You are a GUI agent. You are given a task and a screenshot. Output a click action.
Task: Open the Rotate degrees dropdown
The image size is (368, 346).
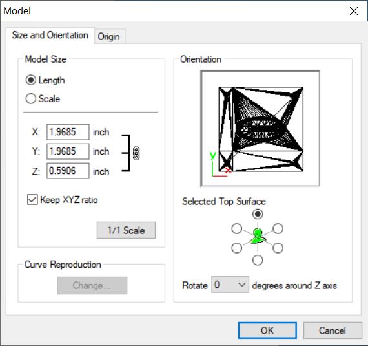230,285
